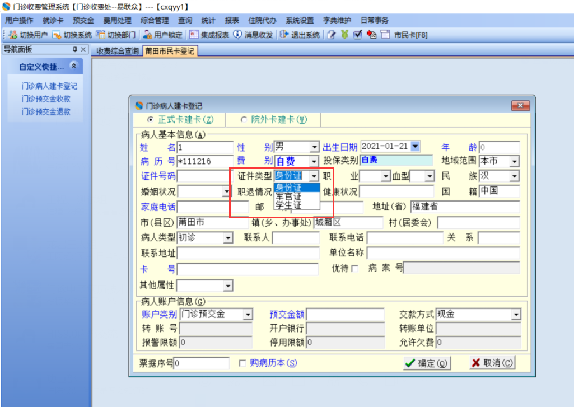Switch to the 莆田市民卡登记 tab
The height and width of the screenshot is (407, 574).
170,51
